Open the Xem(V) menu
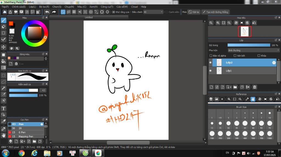 click(93, 7)
